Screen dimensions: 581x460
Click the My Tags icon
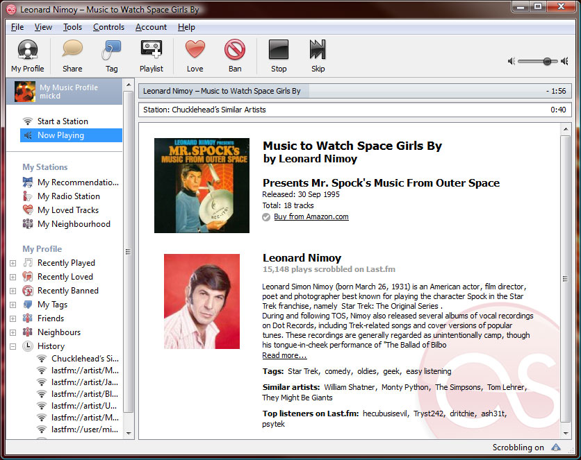28,305
